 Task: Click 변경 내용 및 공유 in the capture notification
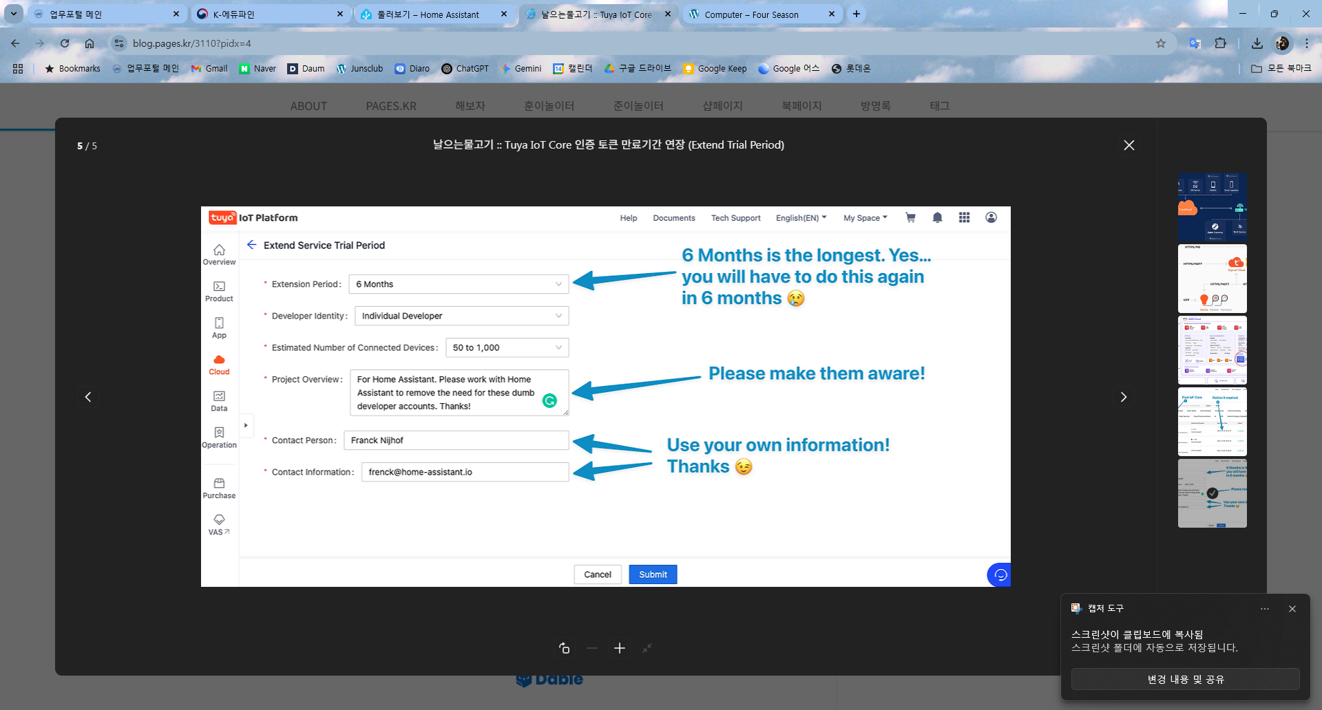tap(1185, 679)
